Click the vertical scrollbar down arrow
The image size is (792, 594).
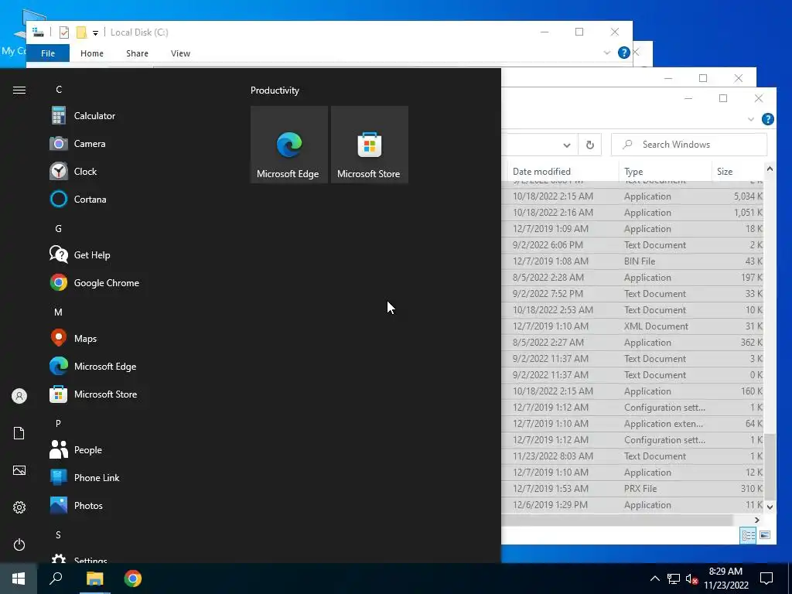click(770, 507)
